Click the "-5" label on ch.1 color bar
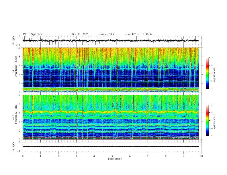Image resolution: width=227 pixels, height=175 pixels. 211,73
